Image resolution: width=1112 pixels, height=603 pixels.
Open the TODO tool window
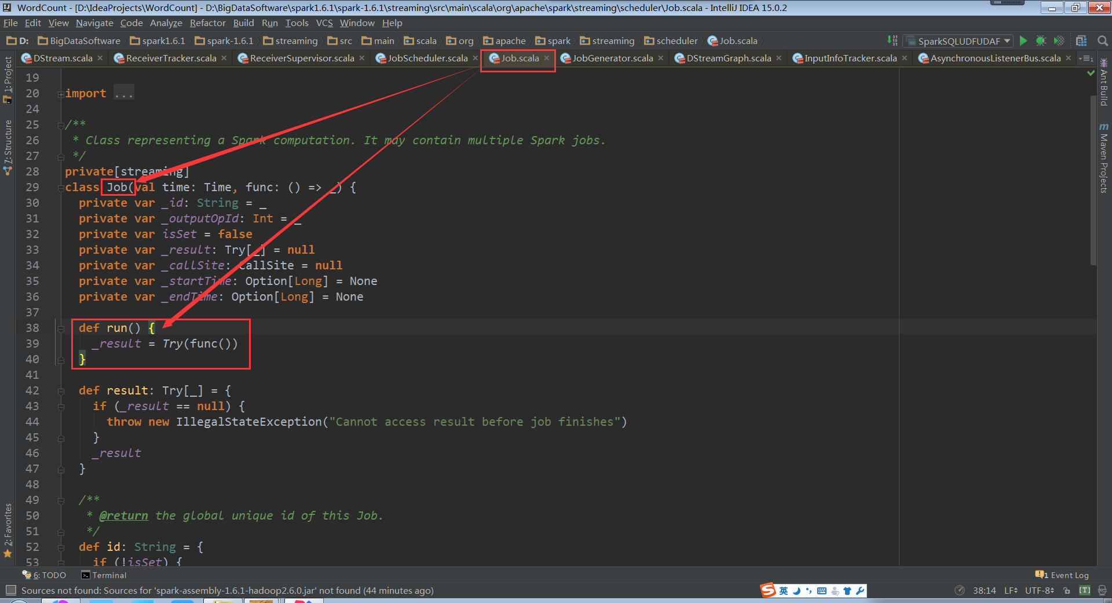pos(44,575)
